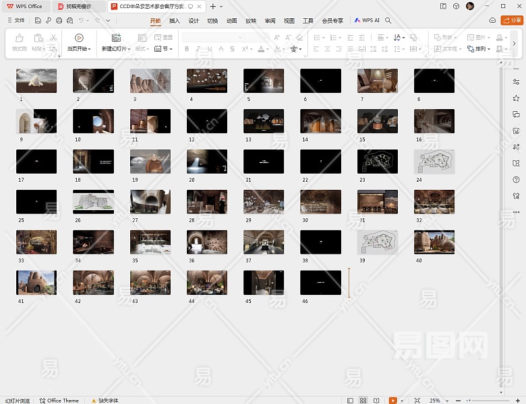526x404 pixels.
Task: Click the fit-to-window icon in status bar
Action: click(417, 400)
